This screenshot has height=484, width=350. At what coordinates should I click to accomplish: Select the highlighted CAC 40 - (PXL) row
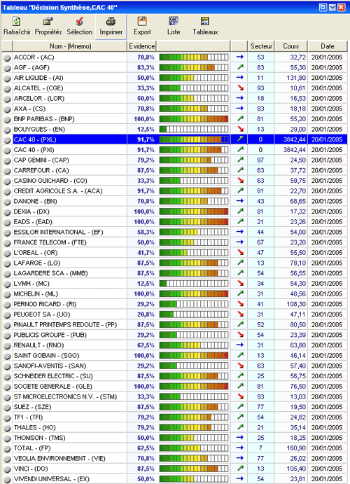(175, 139)
